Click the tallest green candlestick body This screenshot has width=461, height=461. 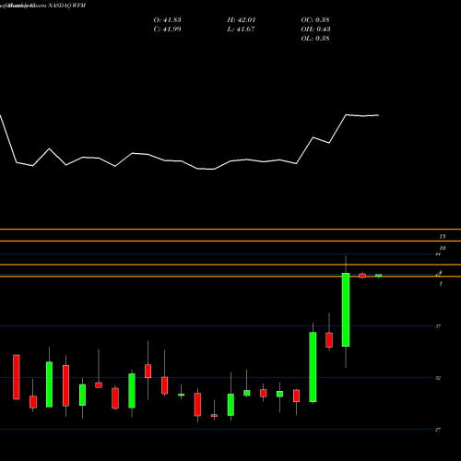pos(346,310)
